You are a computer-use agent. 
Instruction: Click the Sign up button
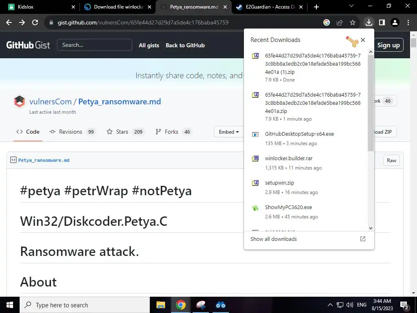click(388, 45)
